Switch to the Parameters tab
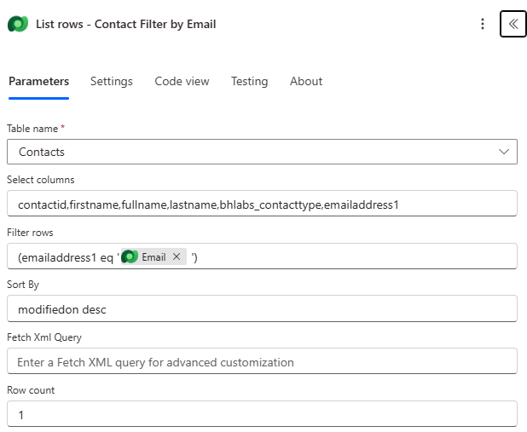Viewport: 527px width, 432px height. (38, 82)
